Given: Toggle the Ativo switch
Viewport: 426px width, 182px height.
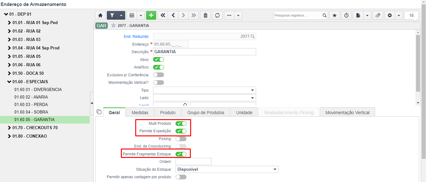Looking at the screenshot, I should pos(158,59).
